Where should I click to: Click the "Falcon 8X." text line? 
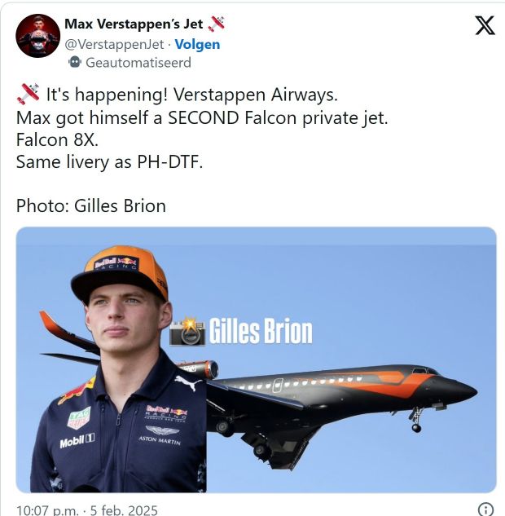point(58,140)
